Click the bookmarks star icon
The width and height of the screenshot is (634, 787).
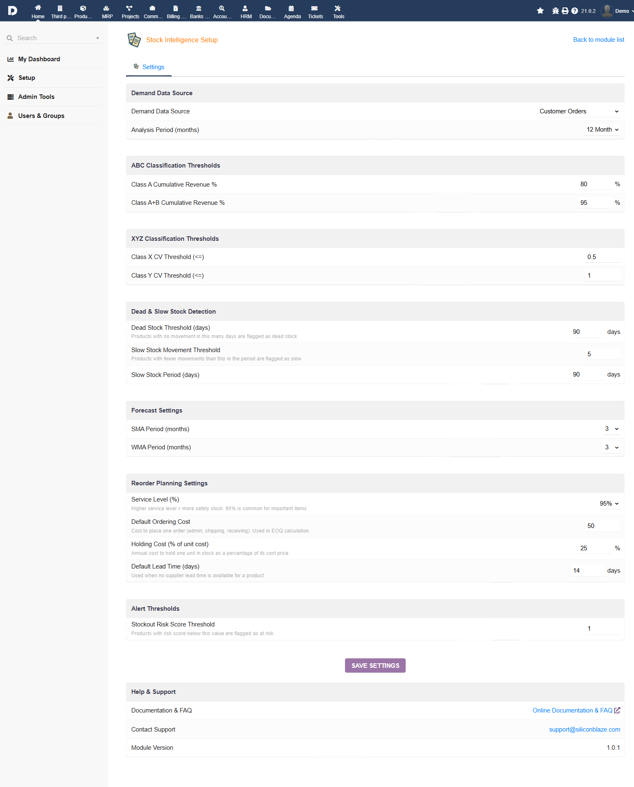point(540,11)
